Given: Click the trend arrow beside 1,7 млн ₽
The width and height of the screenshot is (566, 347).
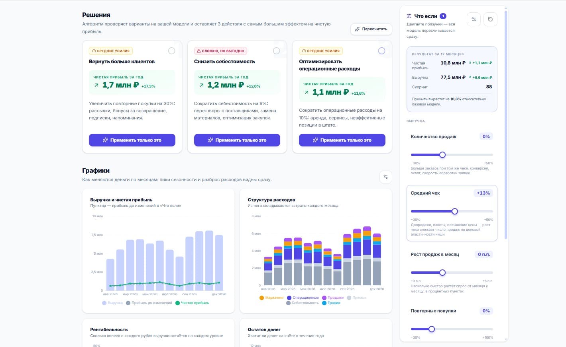Looking at the screenshot, I should [96, 85].
